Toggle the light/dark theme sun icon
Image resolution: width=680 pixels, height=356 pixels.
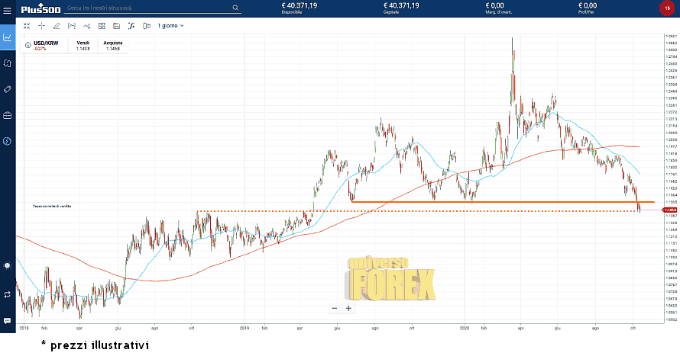(7, 265)
